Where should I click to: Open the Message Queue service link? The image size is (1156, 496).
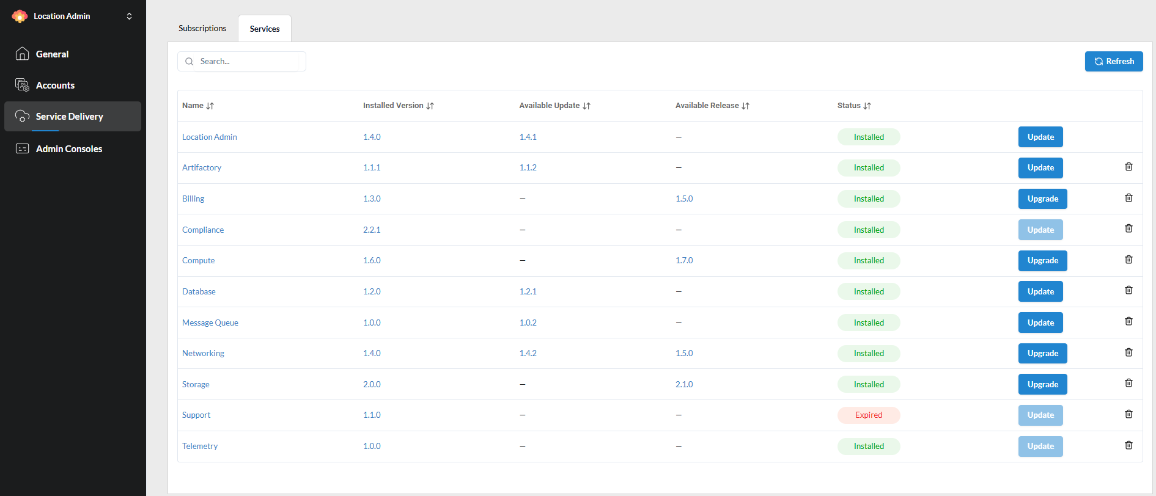(x=210, y=323)
